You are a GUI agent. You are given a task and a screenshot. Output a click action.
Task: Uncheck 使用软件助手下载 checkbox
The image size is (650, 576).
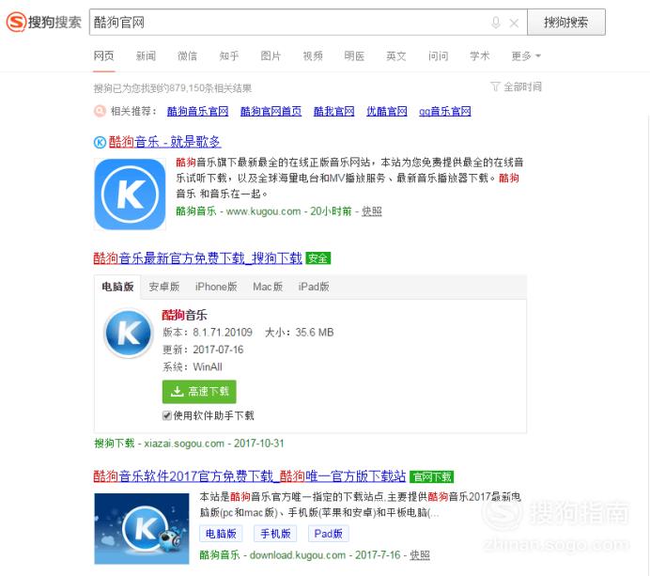[x=167, y=415]
